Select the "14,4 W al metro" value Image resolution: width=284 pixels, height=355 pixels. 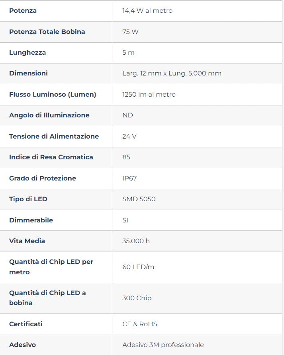147,11
